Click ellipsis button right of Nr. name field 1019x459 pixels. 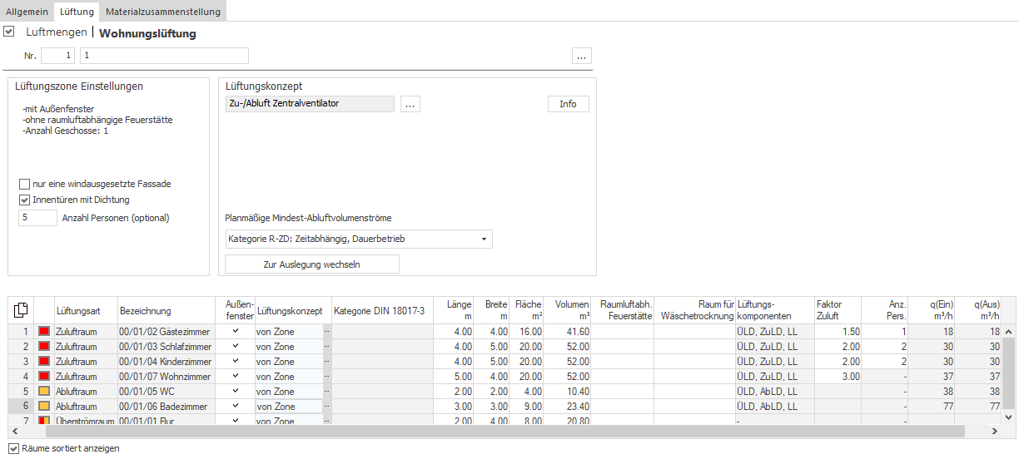click(x=582, y=56)
